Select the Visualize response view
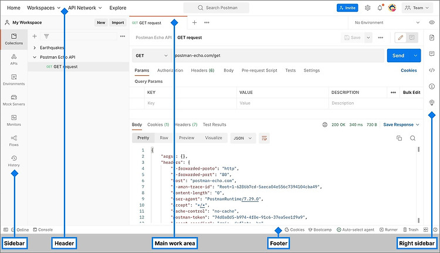 (214, 138)
